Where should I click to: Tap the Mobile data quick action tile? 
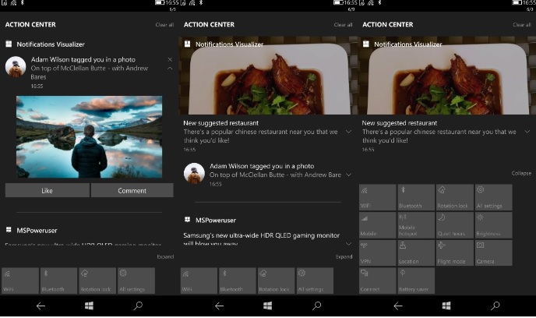pyautogui.click(x=377, y=225)
